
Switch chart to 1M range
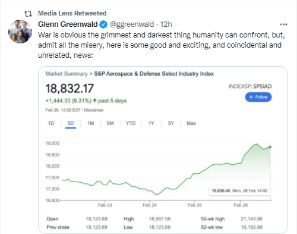click(91, 123)
